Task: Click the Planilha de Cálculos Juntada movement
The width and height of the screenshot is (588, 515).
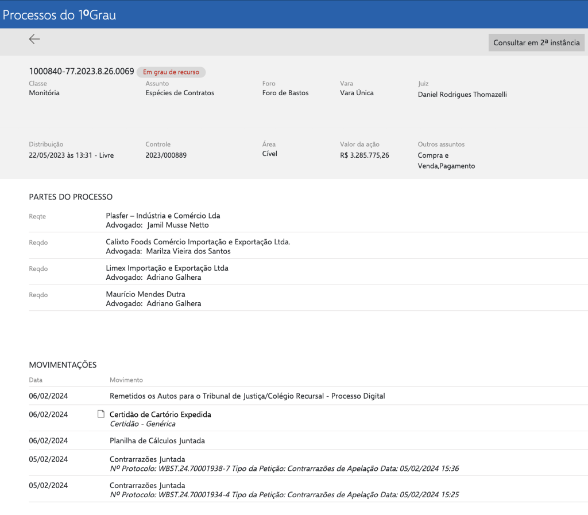Action: [157, 440]
